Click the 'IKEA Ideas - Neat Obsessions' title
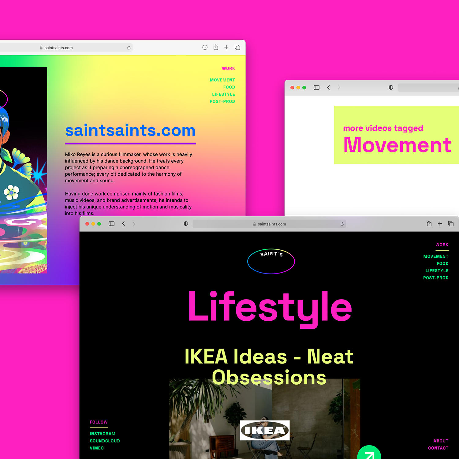This screenshot has height=459, width=459. 269,367
